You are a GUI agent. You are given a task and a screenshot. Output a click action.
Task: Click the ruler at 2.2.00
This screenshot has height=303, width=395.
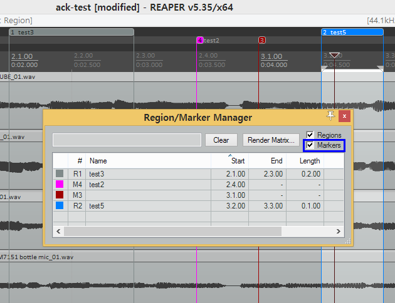[83, 56]
